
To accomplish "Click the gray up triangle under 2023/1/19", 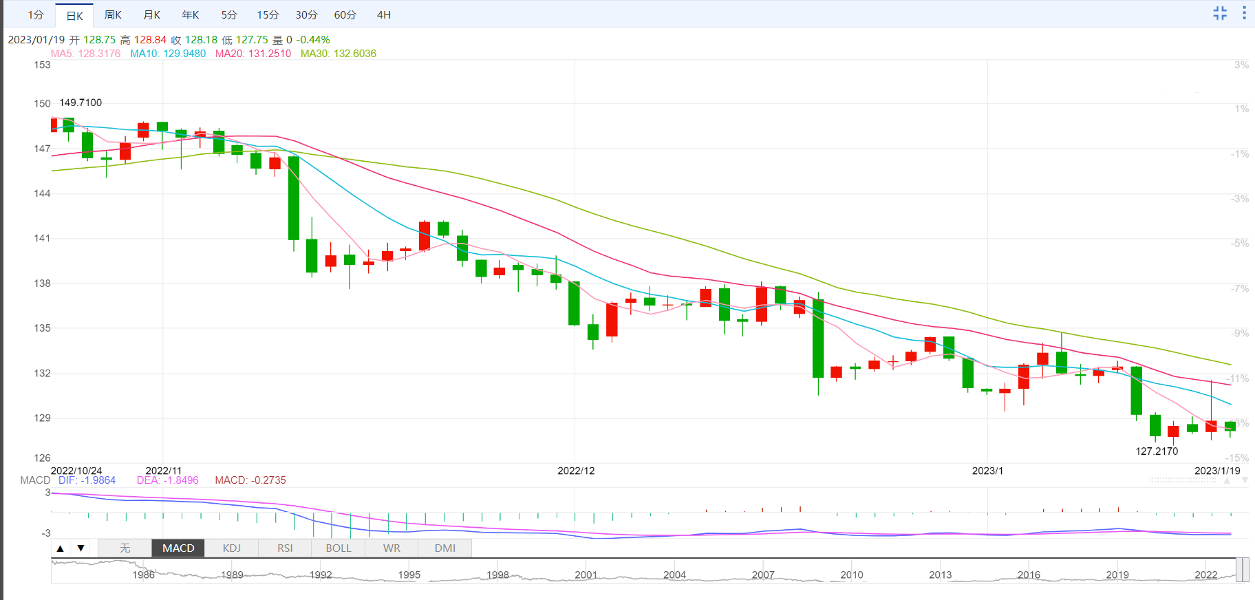I will point(1227,480).
